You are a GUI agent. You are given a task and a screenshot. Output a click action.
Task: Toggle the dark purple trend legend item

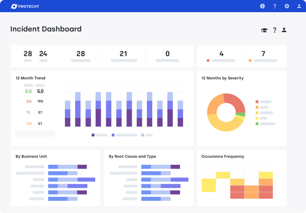coord(93,135)
